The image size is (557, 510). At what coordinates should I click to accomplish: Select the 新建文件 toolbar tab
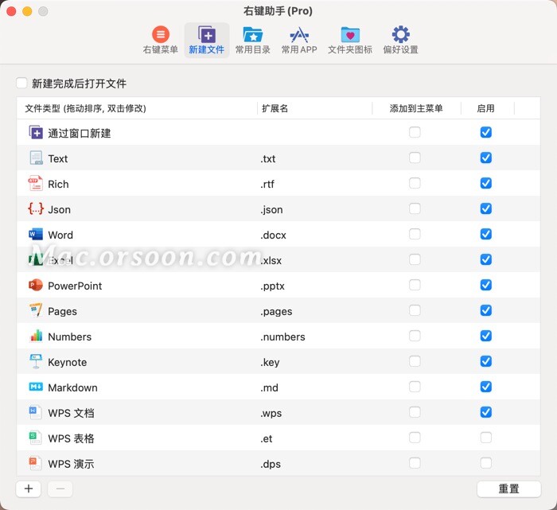(207, 40)
